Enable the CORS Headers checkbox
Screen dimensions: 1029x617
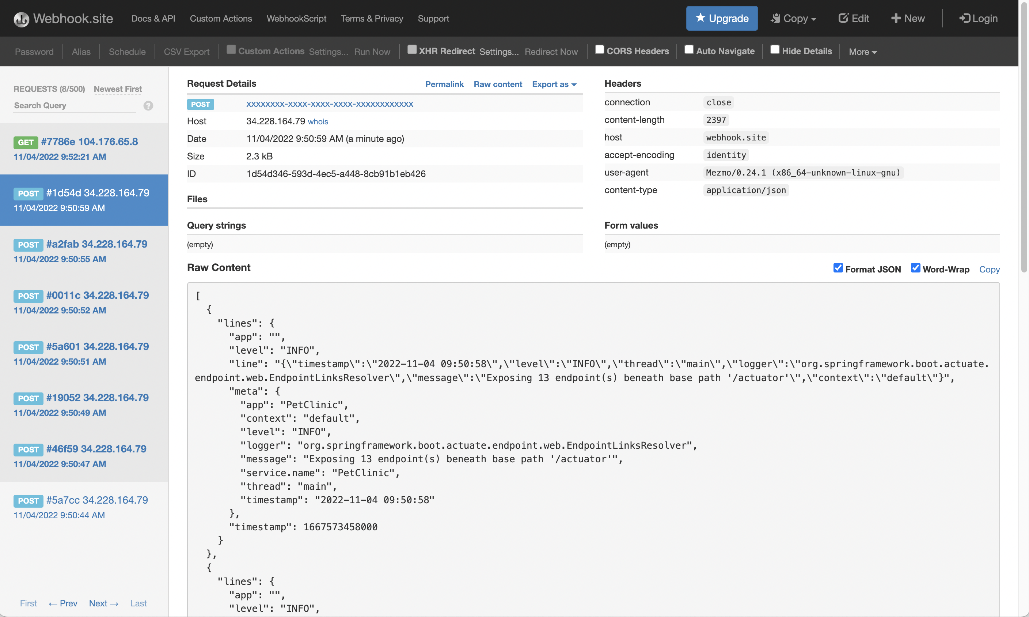[x=599, y=50]
